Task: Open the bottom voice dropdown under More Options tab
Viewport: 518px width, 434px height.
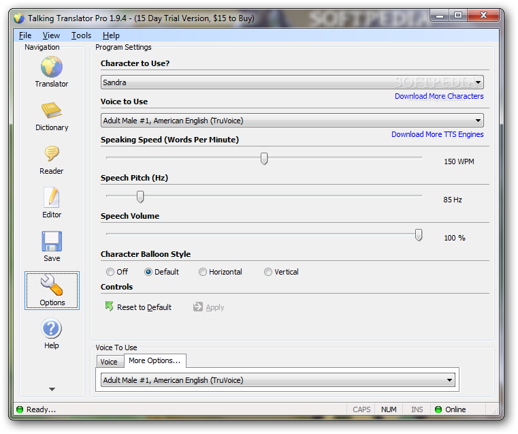Action: [x=278, y=380]
